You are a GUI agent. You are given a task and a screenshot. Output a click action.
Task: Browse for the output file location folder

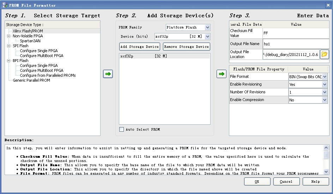(x=325, y=54)
